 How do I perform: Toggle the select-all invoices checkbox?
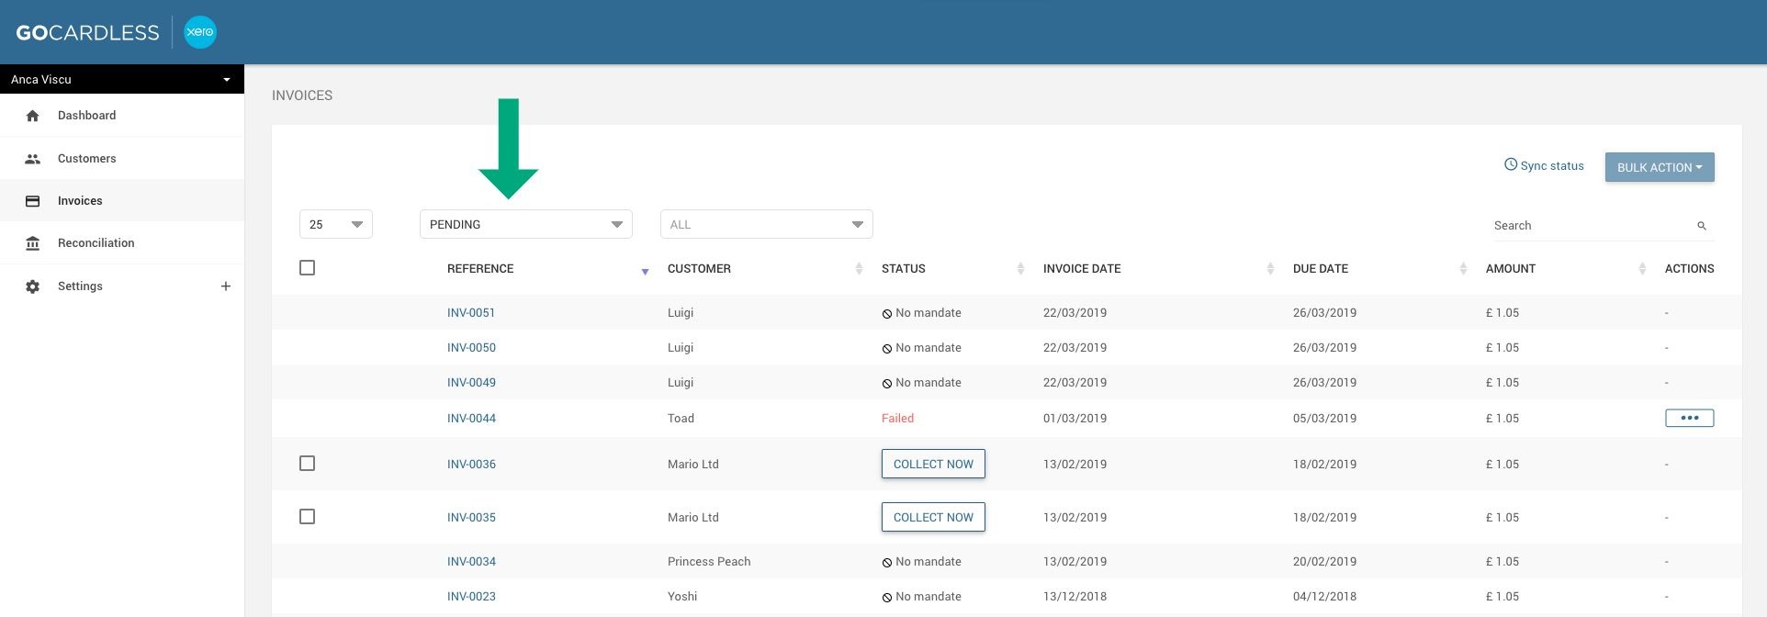(x=308, y=268)
